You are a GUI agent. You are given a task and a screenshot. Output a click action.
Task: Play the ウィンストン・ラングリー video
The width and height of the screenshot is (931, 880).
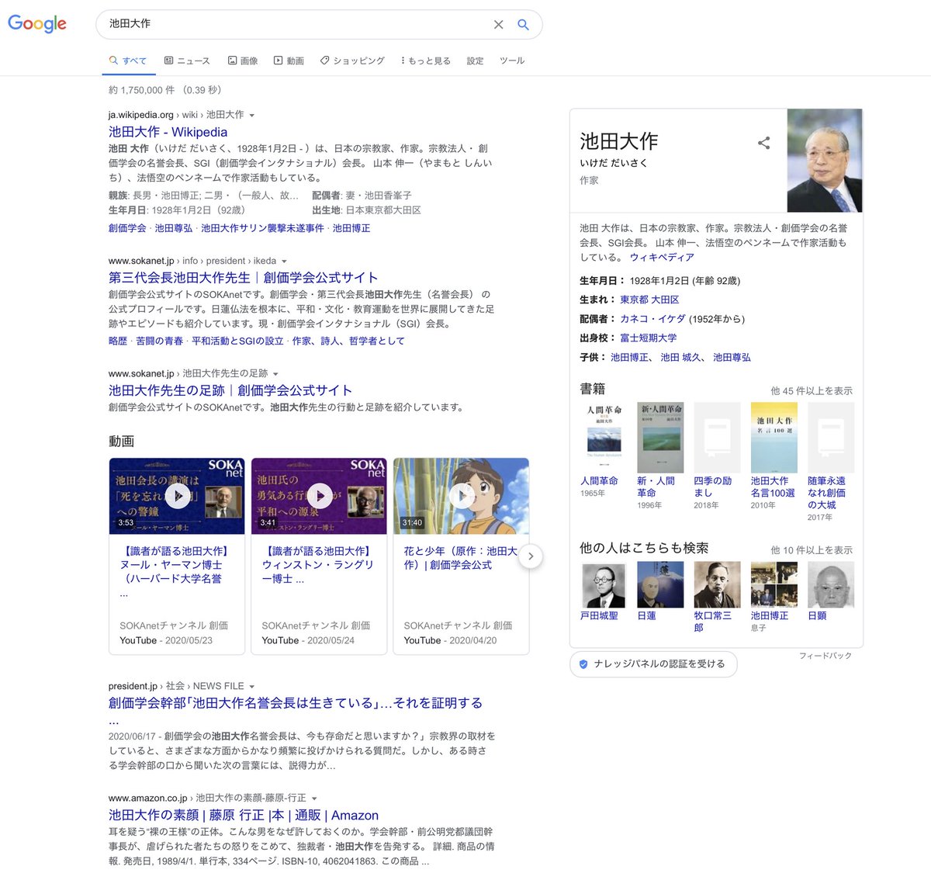tap(320, 495)
